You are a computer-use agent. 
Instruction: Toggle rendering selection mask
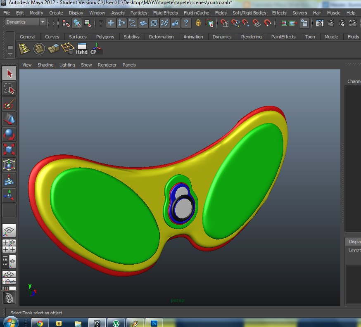click(176, 23)
